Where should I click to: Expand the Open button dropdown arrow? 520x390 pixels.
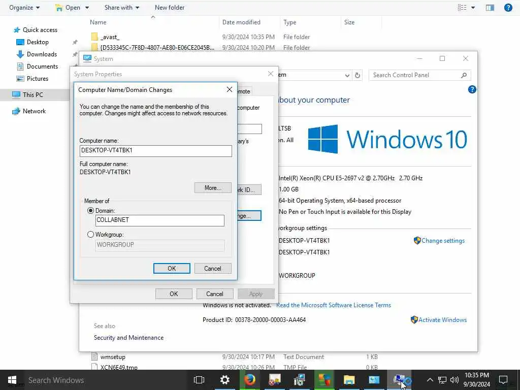(x=87, y=7)
